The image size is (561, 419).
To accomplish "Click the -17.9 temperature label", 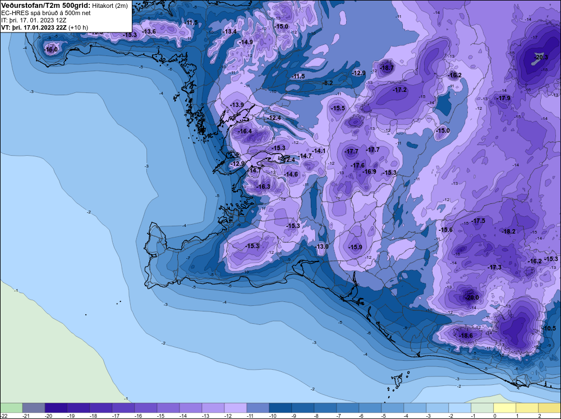I will (x=503, y=98).
